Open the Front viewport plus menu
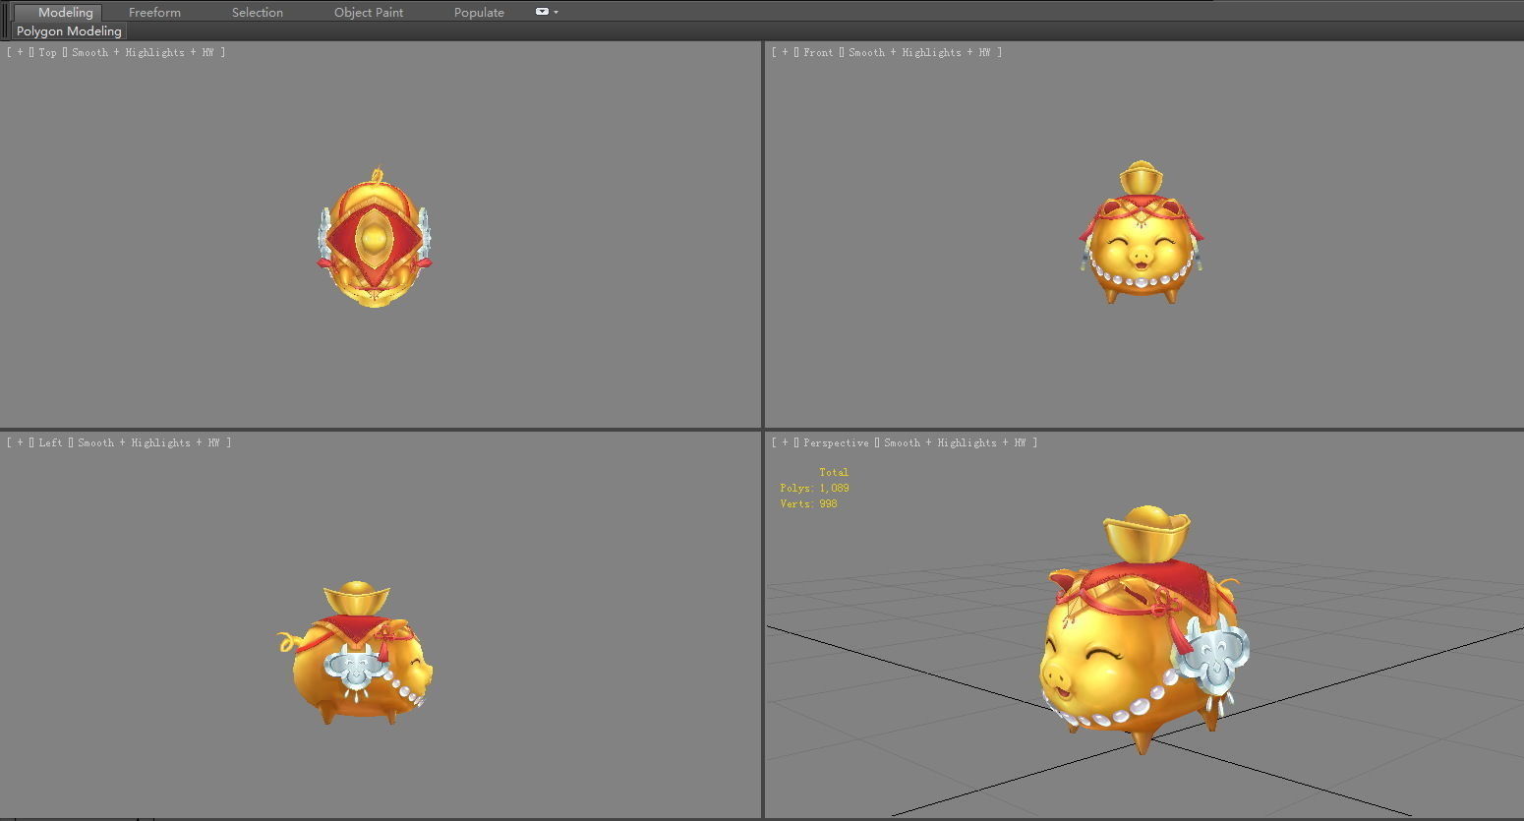This screenshot has width=1524, height=821. tap(785, 52)
